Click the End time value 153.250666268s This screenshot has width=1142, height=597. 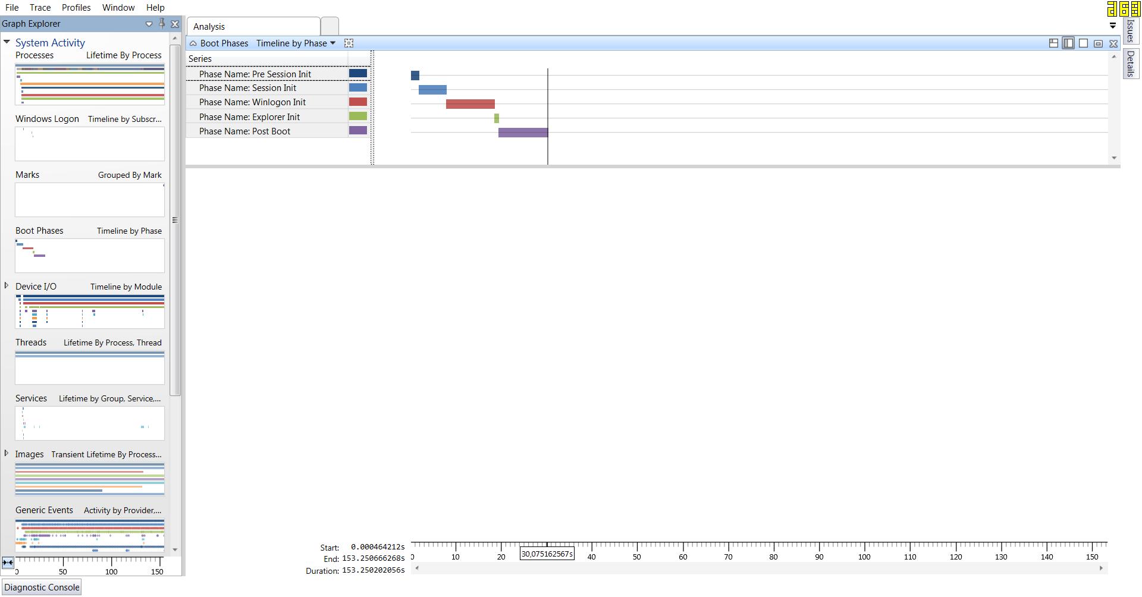tap(374, 558)
